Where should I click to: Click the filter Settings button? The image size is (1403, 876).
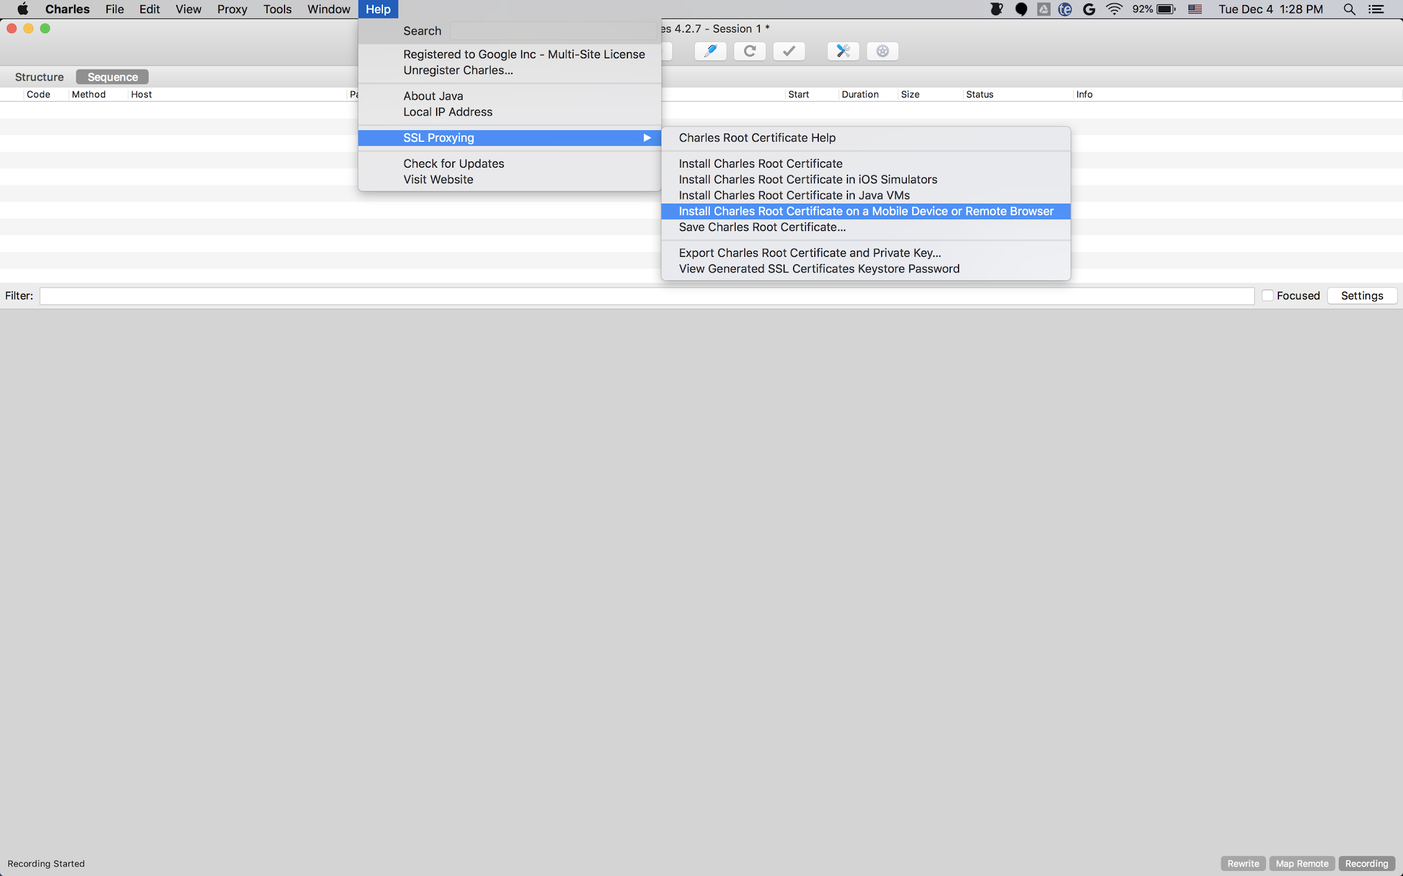[x=1361, y=296]
